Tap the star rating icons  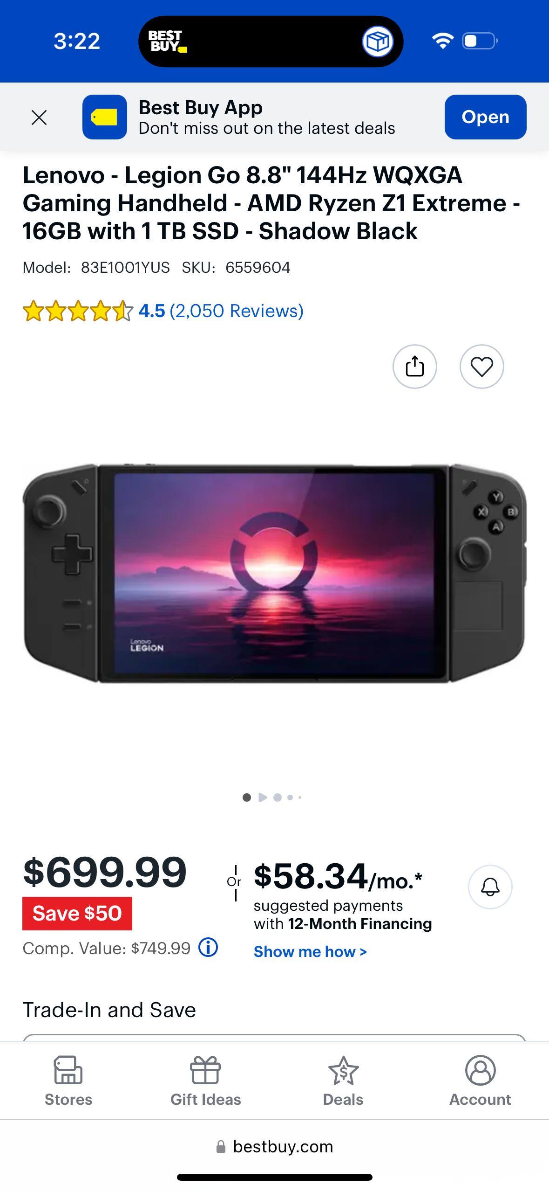[x=78, y=311]
